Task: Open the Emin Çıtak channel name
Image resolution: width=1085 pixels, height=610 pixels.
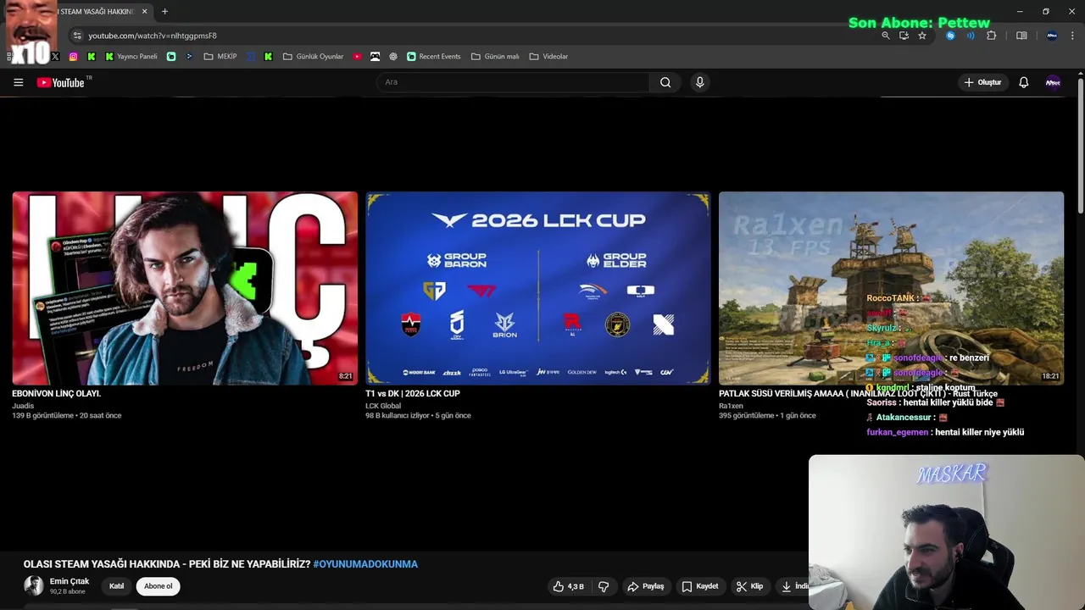Action: pos(70,581)
